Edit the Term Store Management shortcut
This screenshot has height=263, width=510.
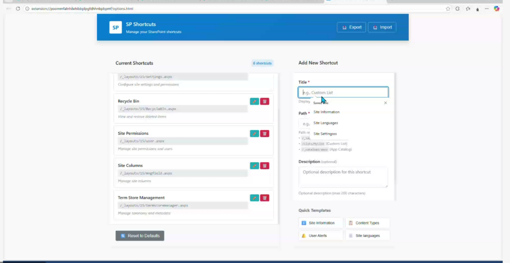(x=254, y=198)
